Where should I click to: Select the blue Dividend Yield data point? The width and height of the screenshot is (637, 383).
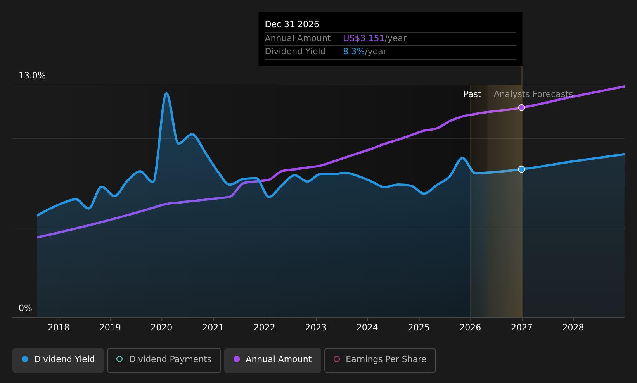point(522,169)
